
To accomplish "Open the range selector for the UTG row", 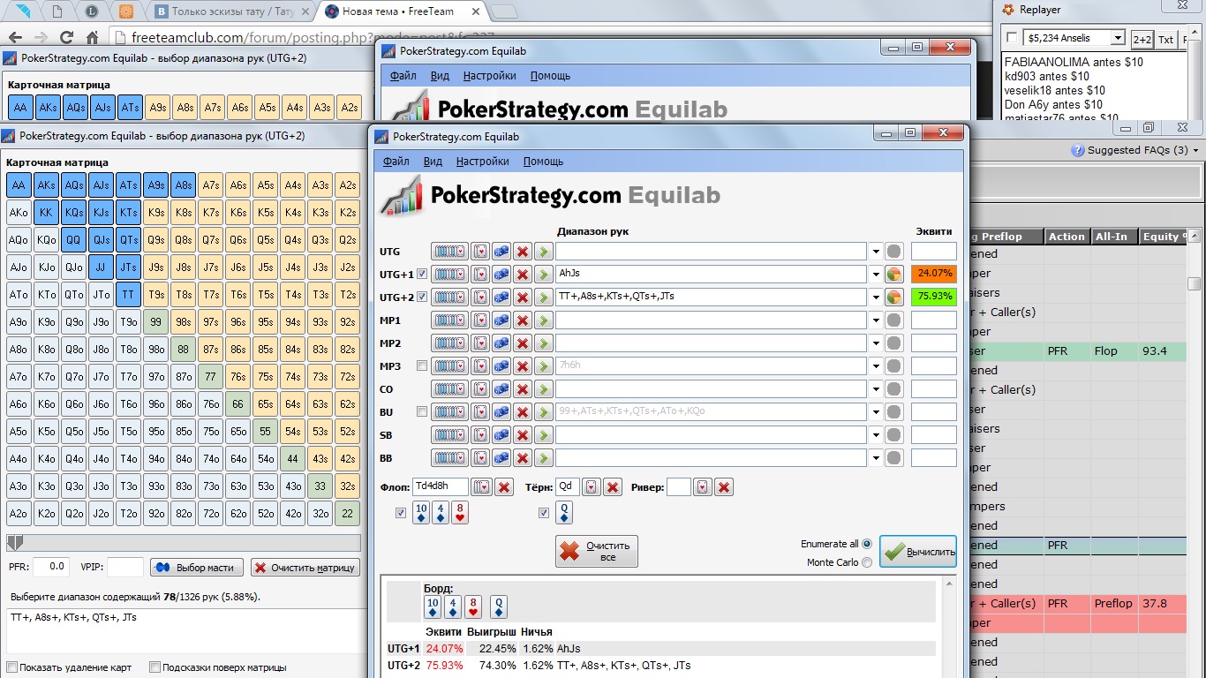I will click(449, 252).
